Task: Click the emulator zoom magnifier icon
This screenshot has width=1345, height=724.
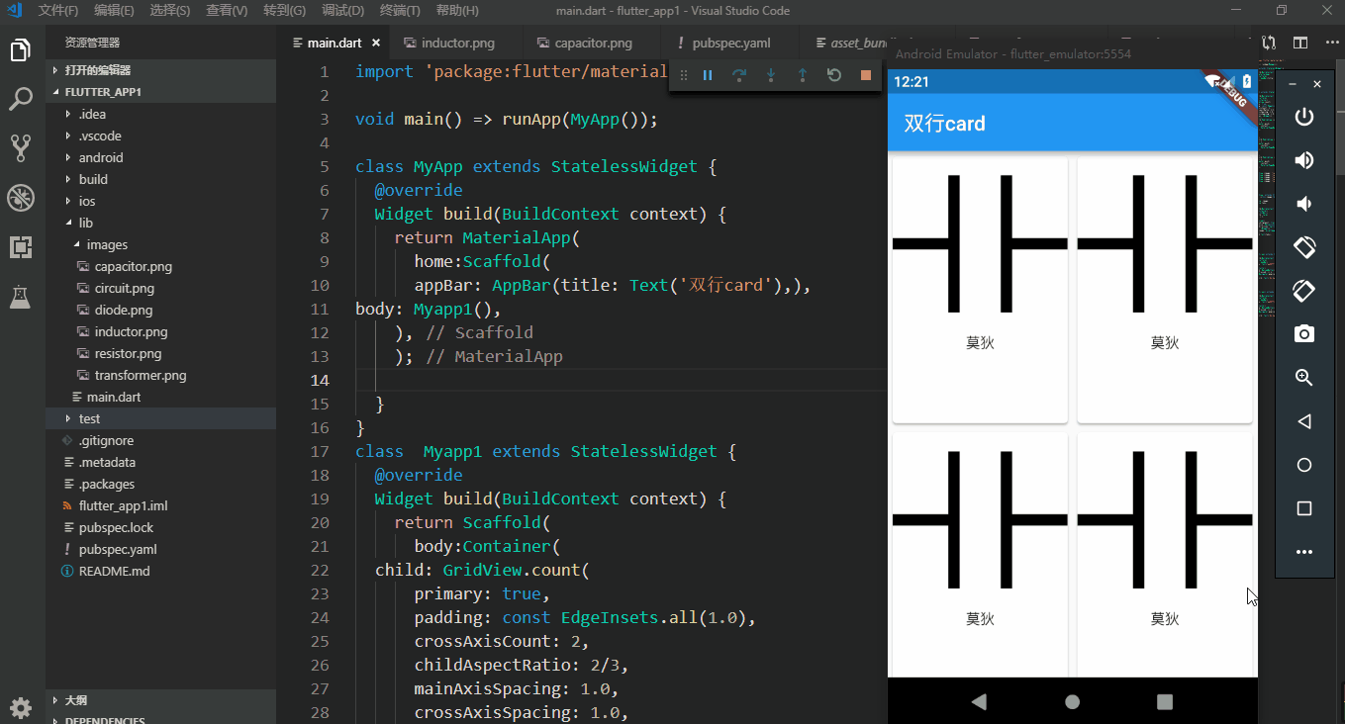Action: point(1304,378)
